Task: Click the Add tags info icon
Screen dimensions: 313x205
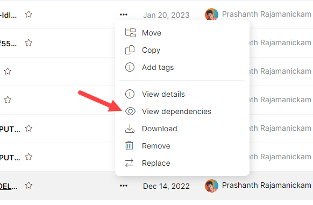Action: point(130,67)
